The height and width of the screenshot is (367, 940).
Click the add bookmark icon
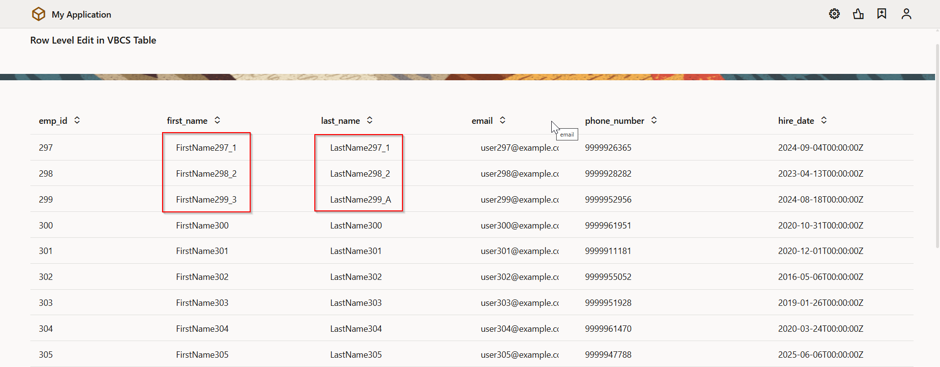(882, 14)
